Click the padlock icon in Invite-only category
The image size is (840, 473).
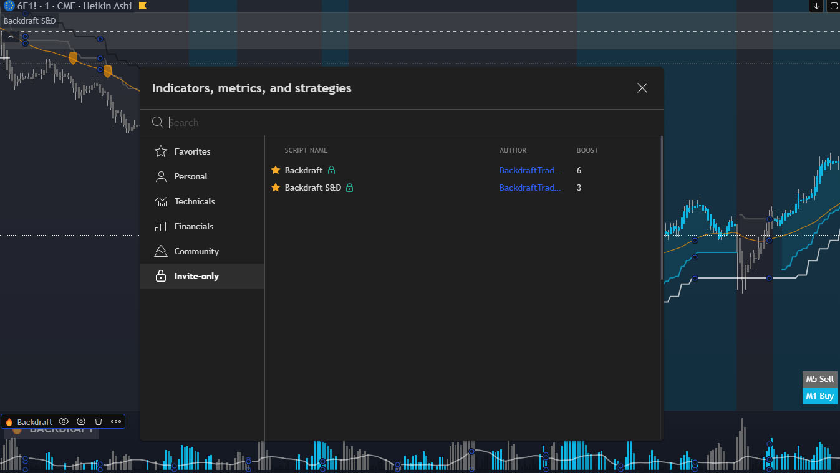[161, 276]
